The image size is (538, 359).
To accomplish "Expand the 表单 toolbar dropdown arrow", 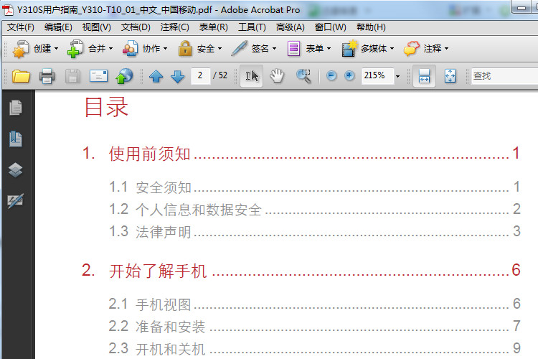I will (329, 49).
